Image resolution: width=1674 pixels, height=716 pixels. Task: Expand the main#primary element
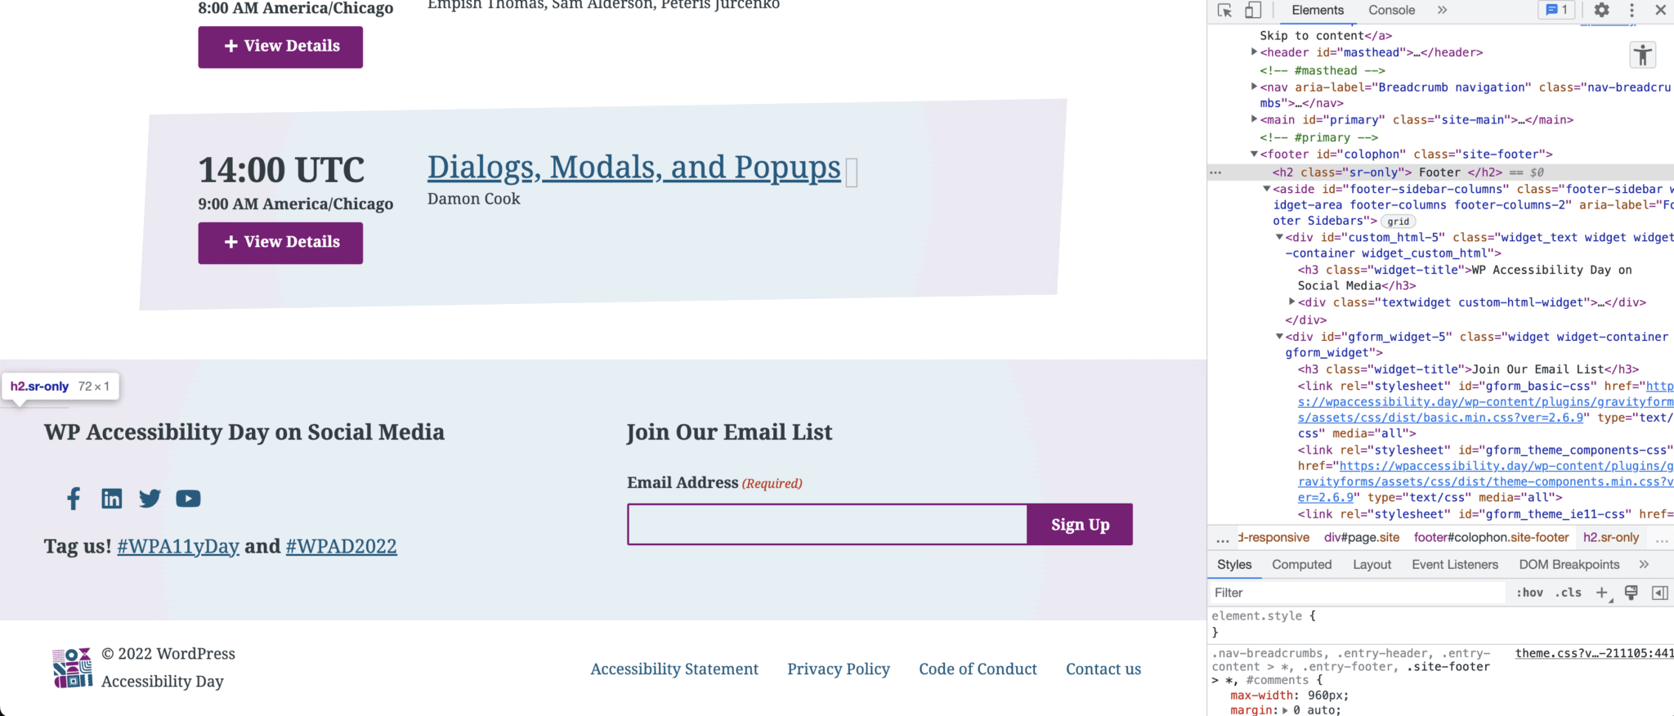(x=1254, y=119)
